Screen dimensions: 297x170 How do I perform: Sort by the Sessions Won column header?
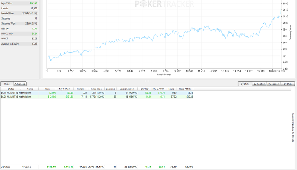[x=127, y=89]
